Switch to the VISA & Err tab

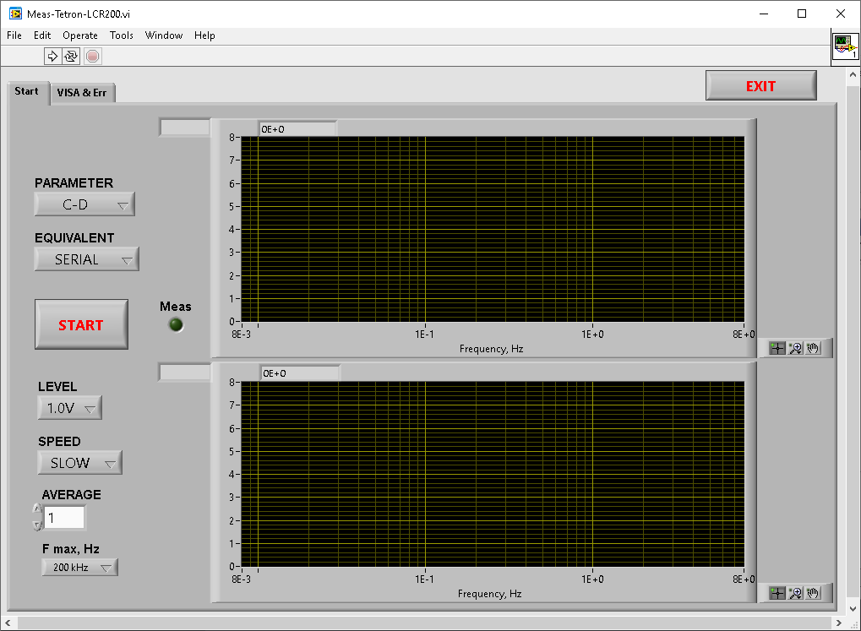(82, 93)
